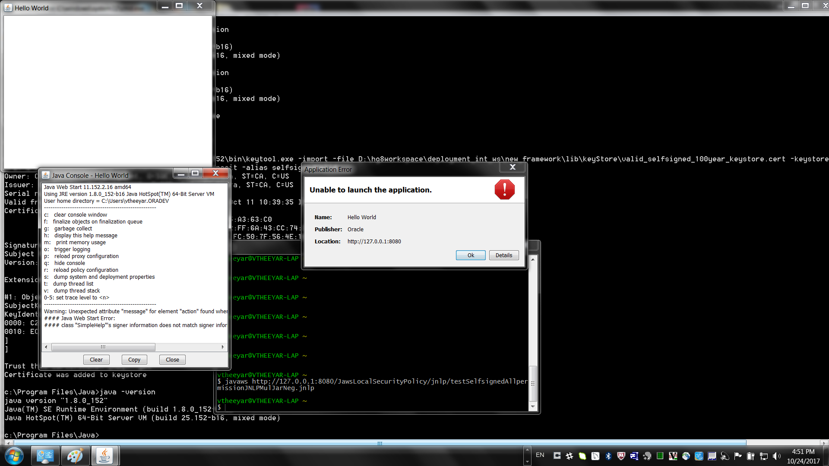Open Windows Start menu orb
The height and width of the screenshot is (466, 829).
point(14,456)
